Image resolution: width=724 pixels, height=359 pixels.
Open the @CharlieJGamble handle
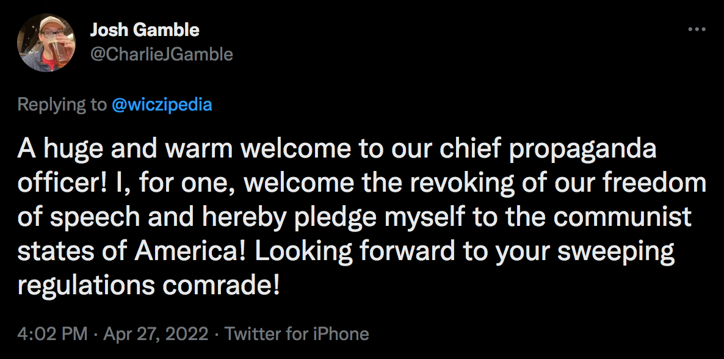[x=162, y=54]
